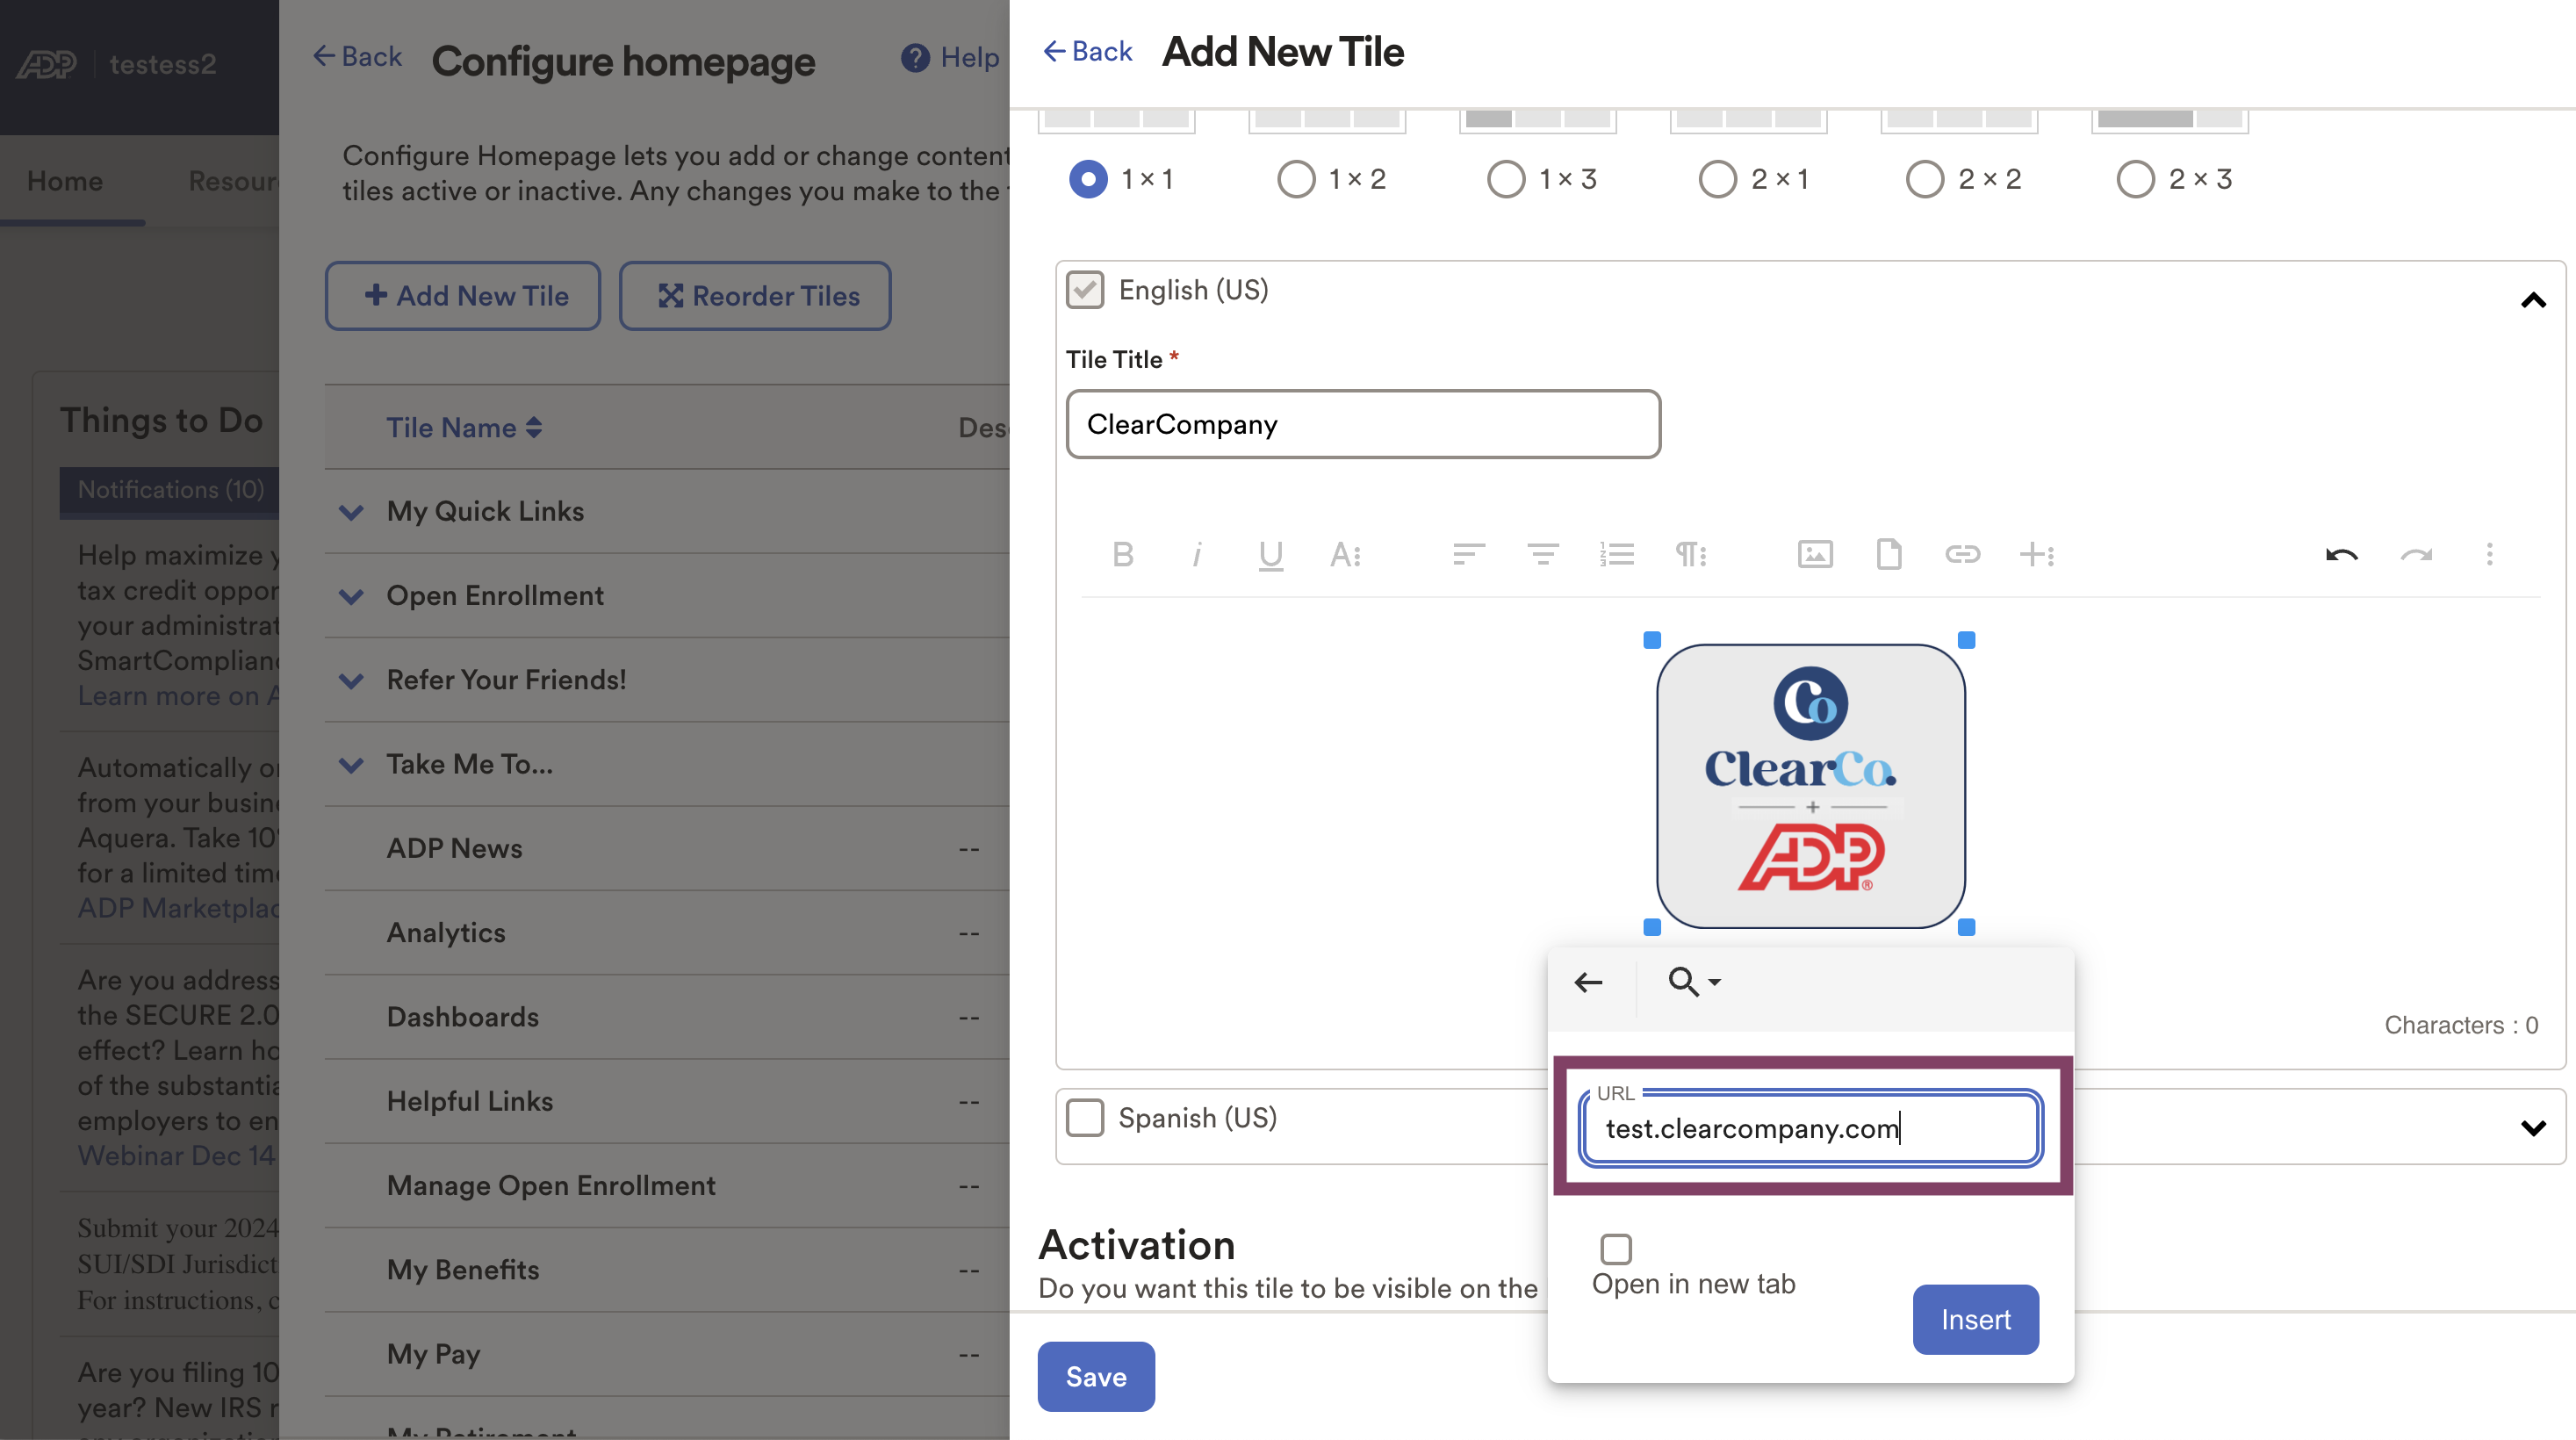
Task: Go Back from Configure homepage
Action: pos(357,57)
